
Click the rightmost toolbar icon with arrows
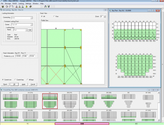tap(48, 7)
